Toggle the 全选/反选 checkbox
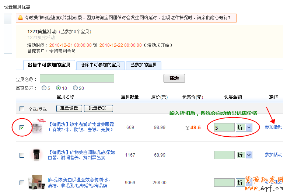Image resolution: width=287 pixels, height=196 pixels. pos(22,109)
